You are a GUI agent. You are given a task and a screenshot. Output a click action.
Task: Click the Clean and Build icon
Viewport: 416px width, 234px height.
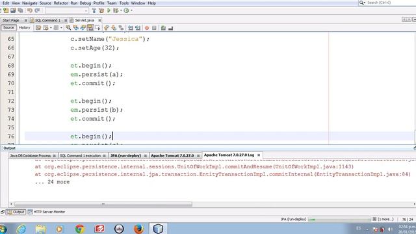pos(101,10)
